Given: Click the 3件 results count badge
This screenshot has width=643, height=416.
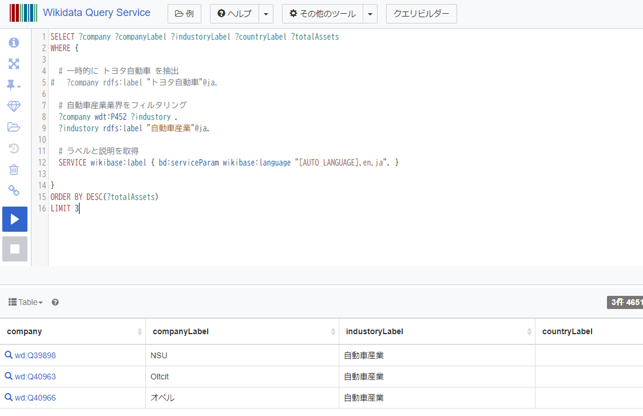Looking at the screenshot, I should (625, 302).
